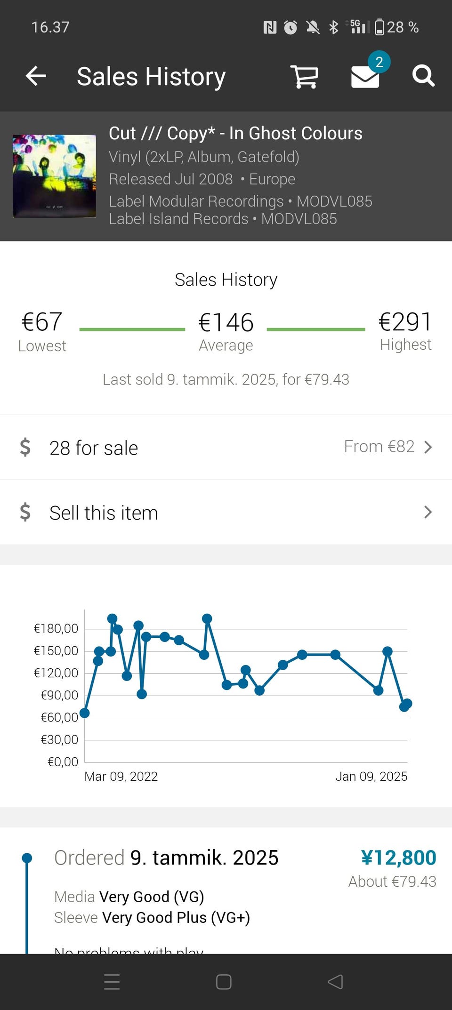Open messages envelope with 2 unread
This screenshot has height=1010, width=452.
[365, 76]
